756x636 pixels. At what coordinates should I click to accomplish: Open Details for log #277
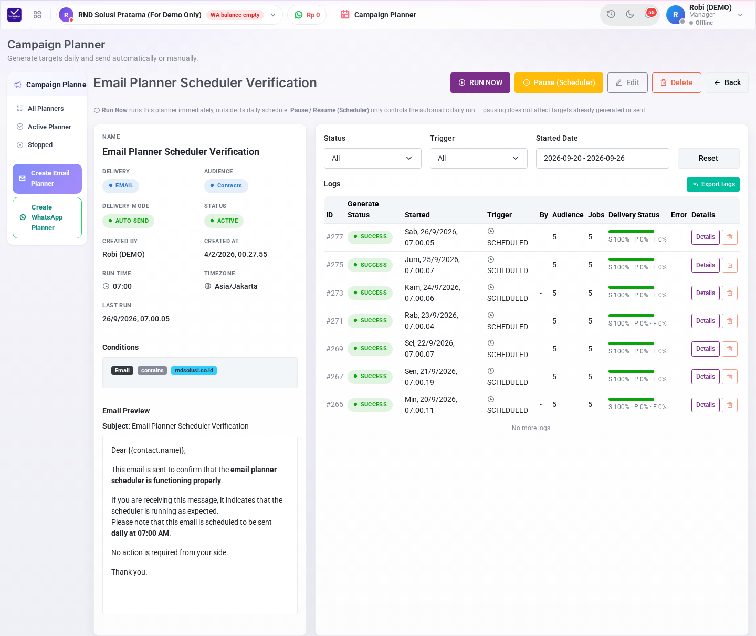point(706,237)
